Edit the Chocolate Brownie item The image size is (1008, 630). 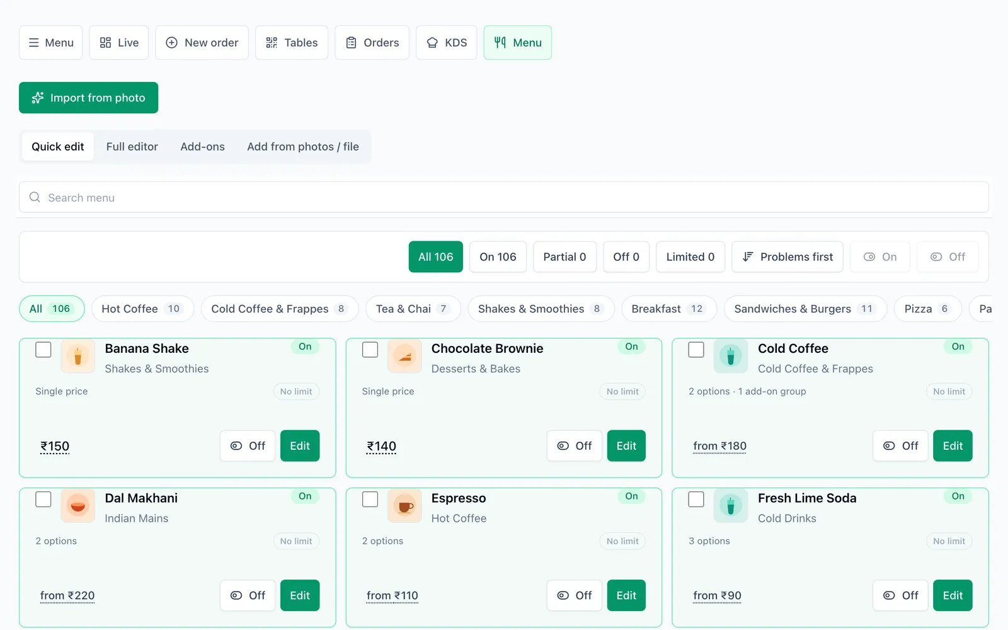coord(626,446)
